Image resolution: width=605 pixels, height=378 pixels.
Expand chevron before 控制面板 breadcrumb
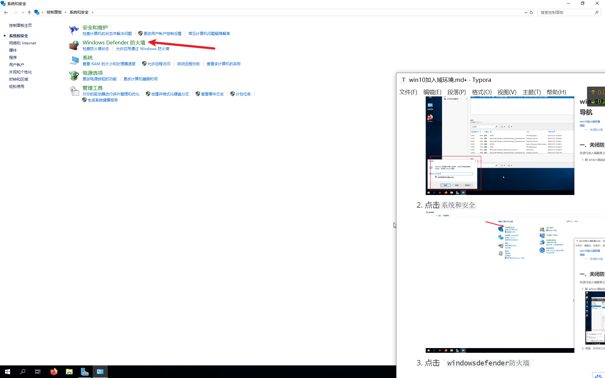pyautogui.click(x=43, y=12)
